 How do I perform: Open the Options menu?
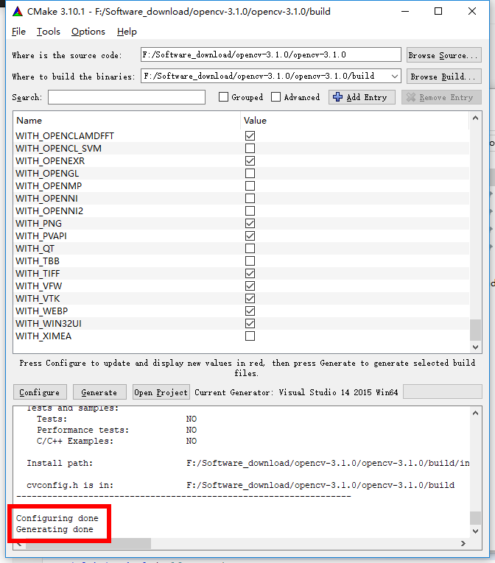[x=88, y=32]
